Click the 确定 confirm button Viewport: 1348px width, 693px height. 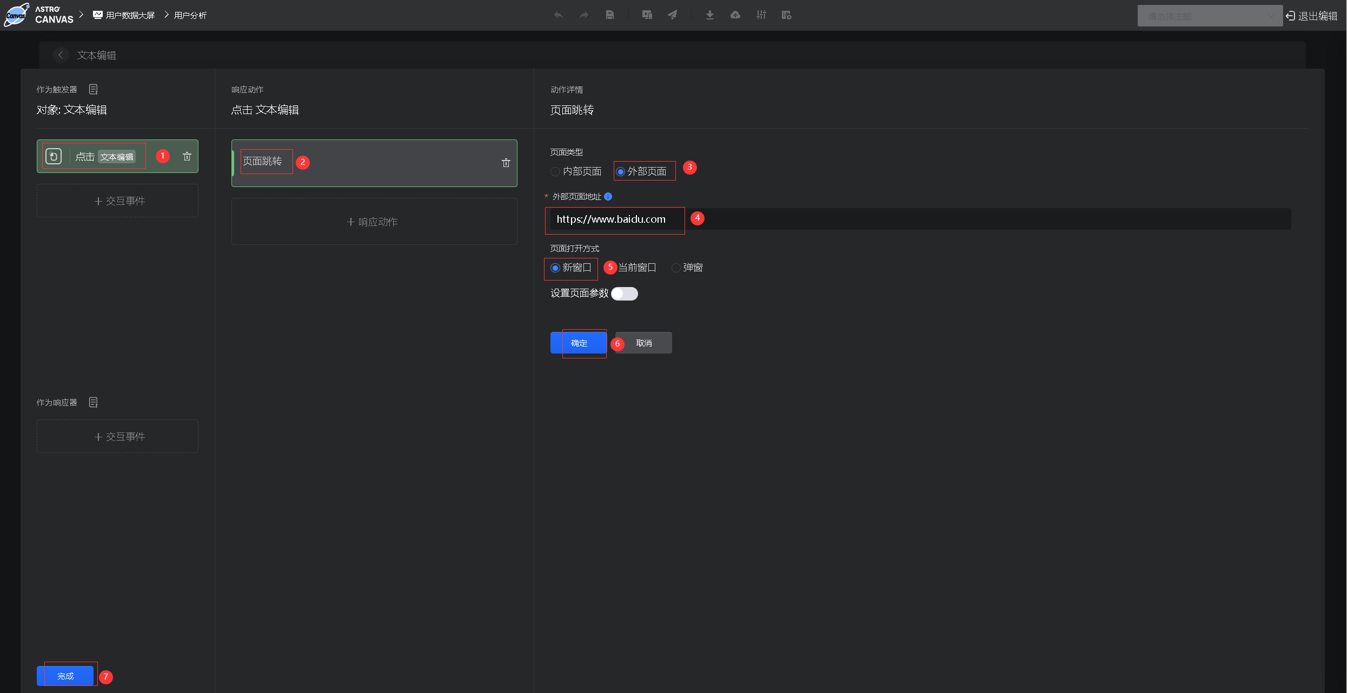coord(579,343)
